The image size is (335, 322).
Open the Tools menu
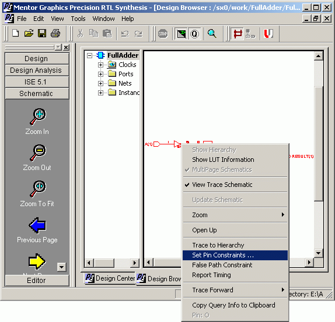(x=78, y=19)
